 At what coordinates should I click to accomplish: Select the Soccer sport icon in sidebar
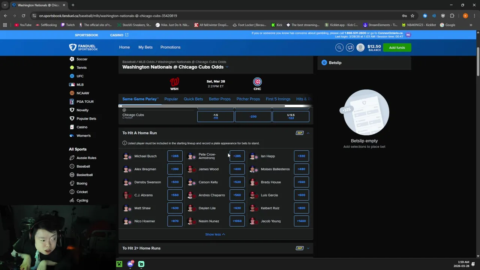[x=72, y=59]
